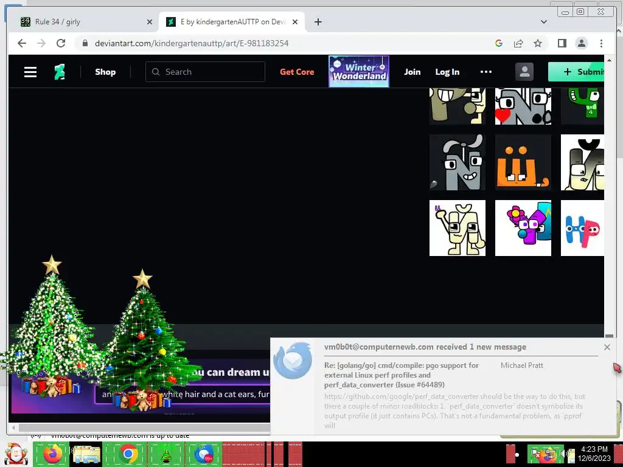The height and width of the screenshot is (467, 623).
Task: Click the address bar URL
Action: click(x=192, y=43)
